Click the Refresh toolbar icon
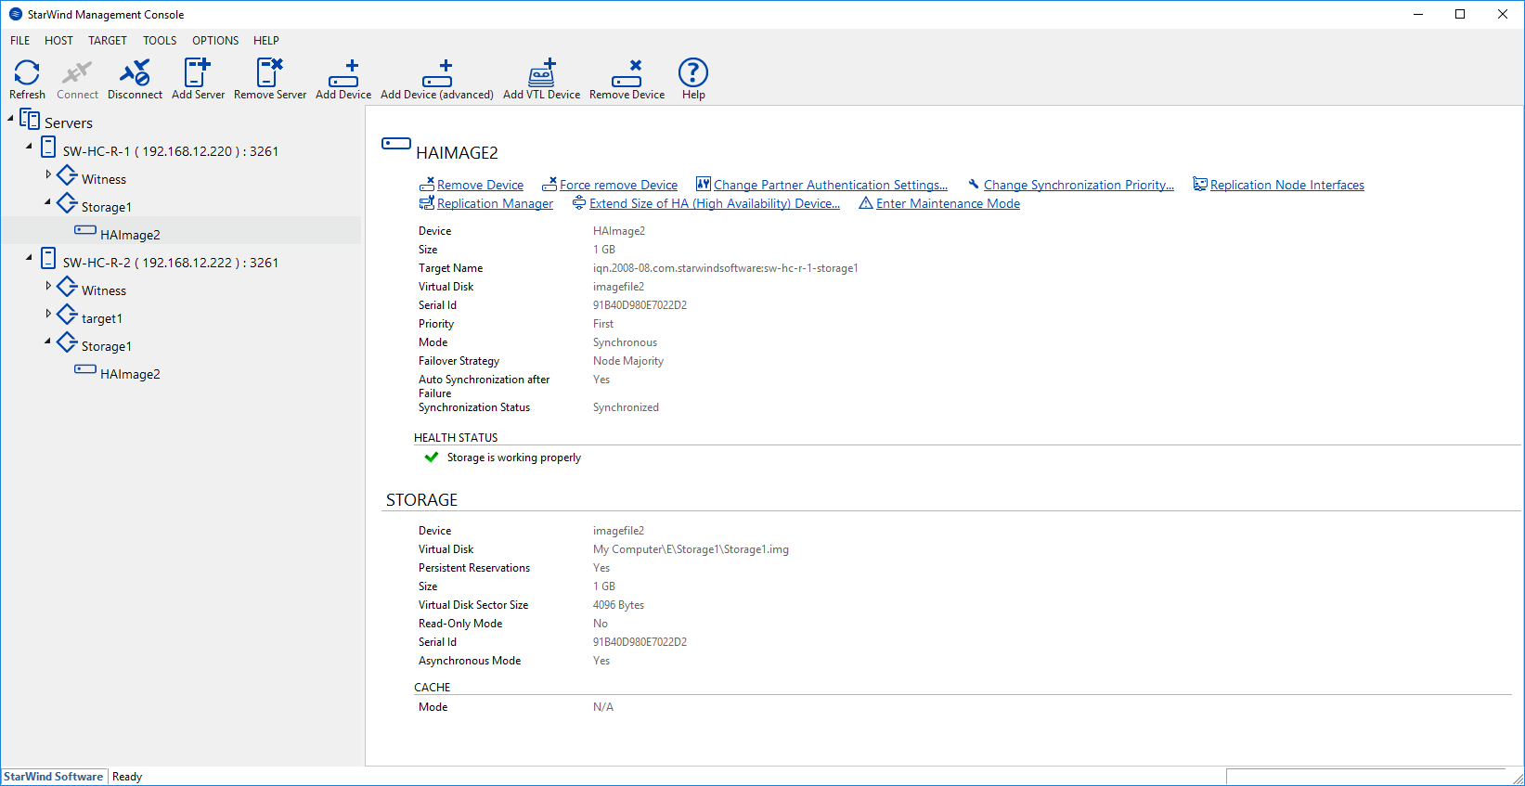 click(x=27, y=72)
